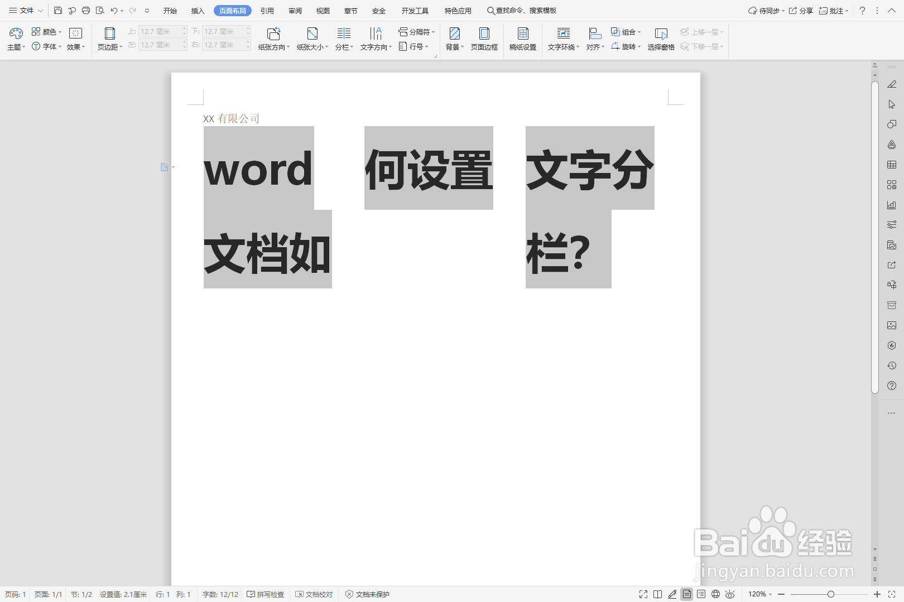Image resolution: width=904 pixels, height=602 pixels.
Task: Enable the 护眼模式 eye protection mode
Action: click(x=730, y=594)
